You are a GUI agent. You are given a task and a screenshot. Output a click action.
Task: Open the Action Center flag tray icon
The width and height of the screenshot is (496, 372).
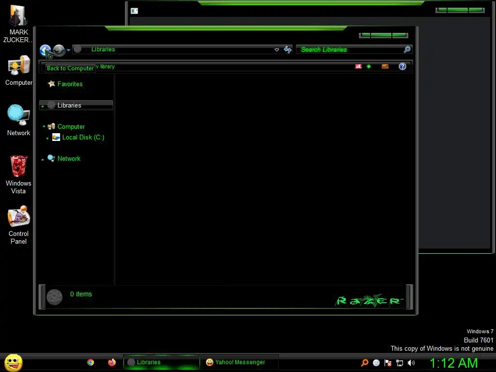388,363
